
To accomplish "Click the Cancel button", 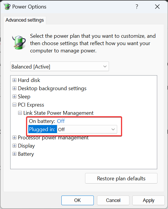I will tap(113, 200).
